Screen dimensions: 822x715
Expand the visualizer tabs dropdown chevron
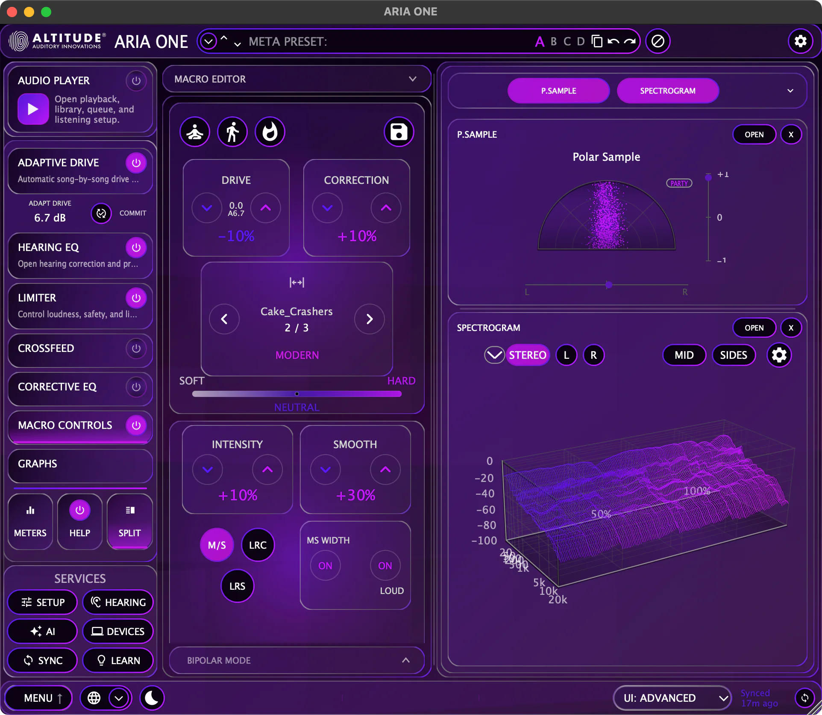[790, 91]
